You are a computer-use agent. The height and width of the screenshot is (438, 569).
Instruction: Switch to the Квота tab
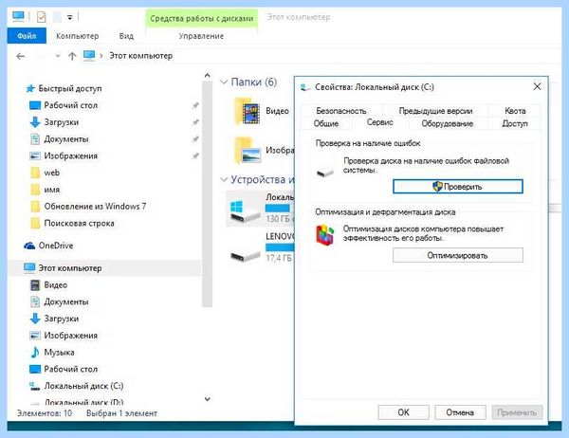tap(515, 111)
